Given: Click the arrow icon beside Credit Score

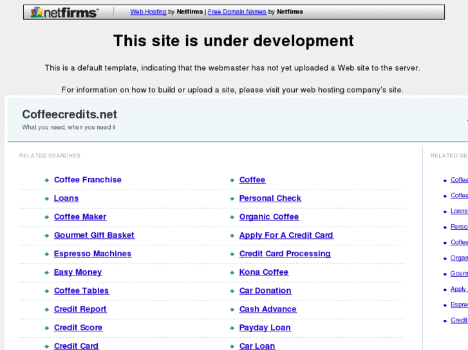Looking at the screenshot, I should click(x=46, y=328).
